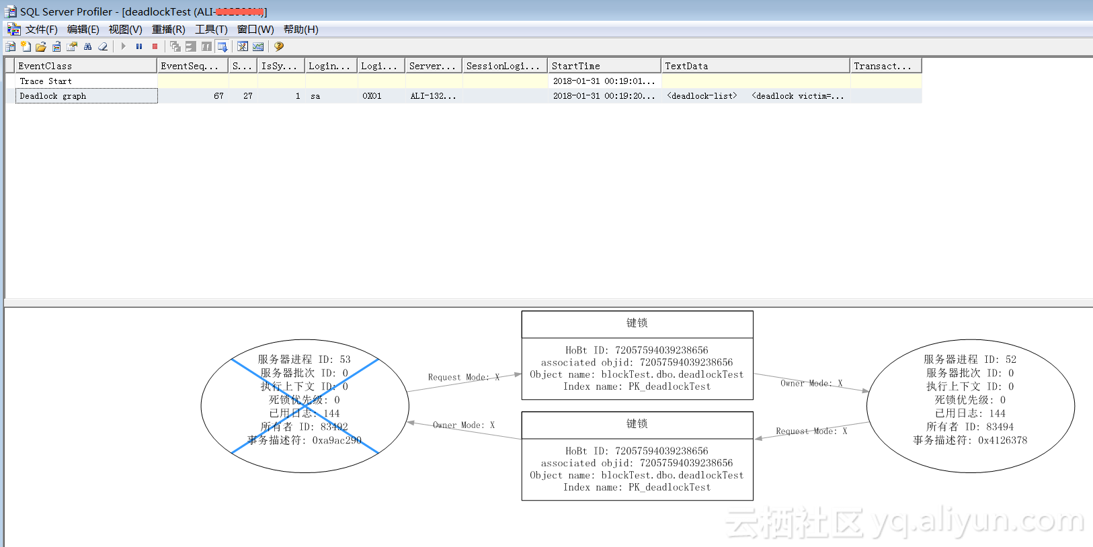Click the EventSeq... column header
The width and height of the screenshot is (1093, 547).
pyautogui.click(x=193, y=66)
